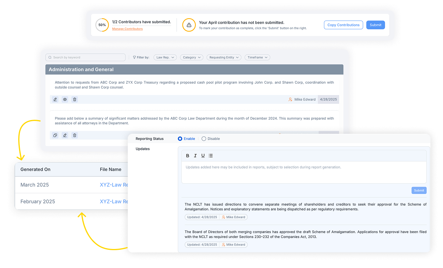This screenshot has height=268, width=443.
Task: Click the top blue Submit button
Action: pos(375,25)
